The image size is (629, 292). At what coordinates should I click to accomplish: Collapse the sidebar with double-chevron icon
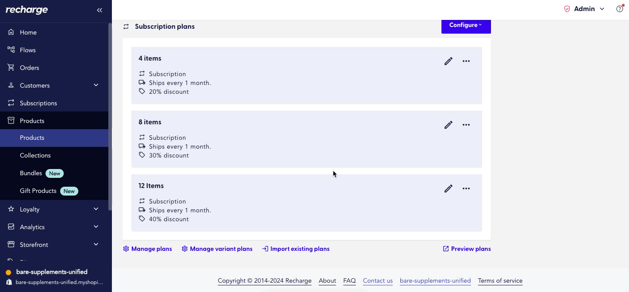point(100,10)
